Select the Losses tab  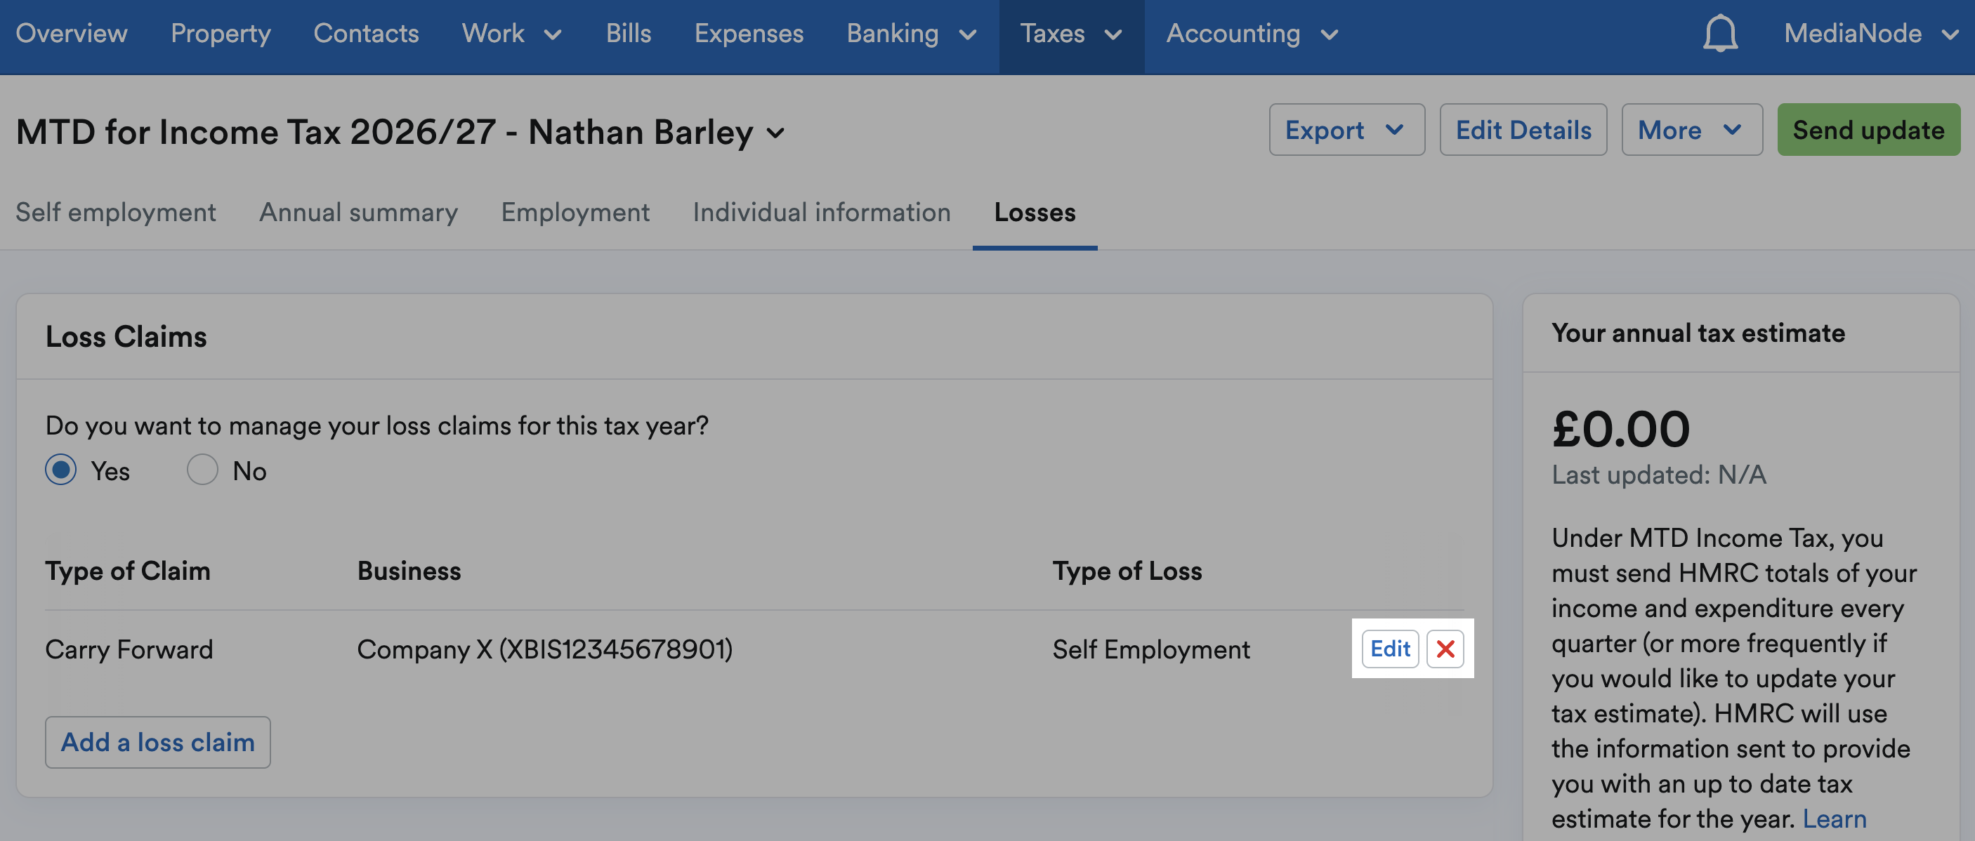coord(1035,213)
